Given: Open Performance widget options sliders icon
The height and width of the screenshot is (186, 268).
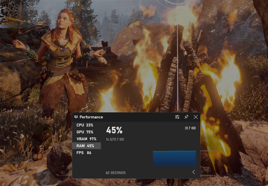Looking at the screenshot, I should [x=177, y=117].
